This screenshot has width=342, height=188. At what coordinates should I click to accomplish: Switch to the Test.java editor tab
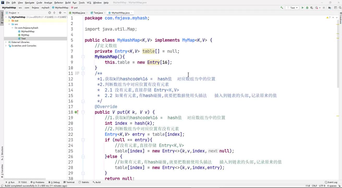[x=98, y=13]
